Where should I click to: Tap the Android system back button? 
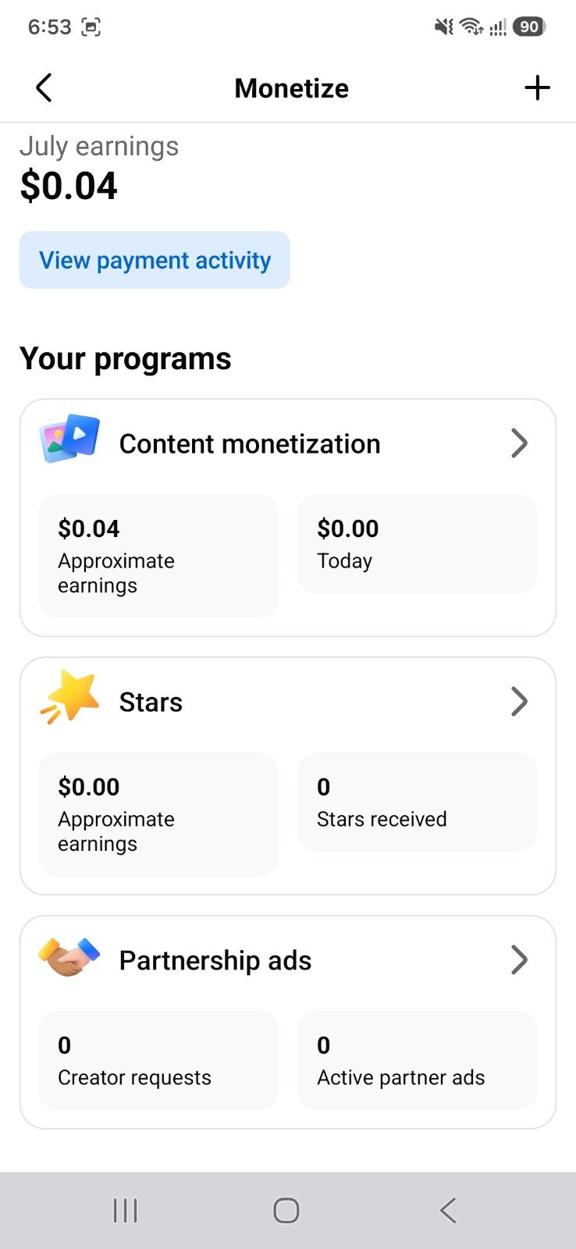point(448,1211)
